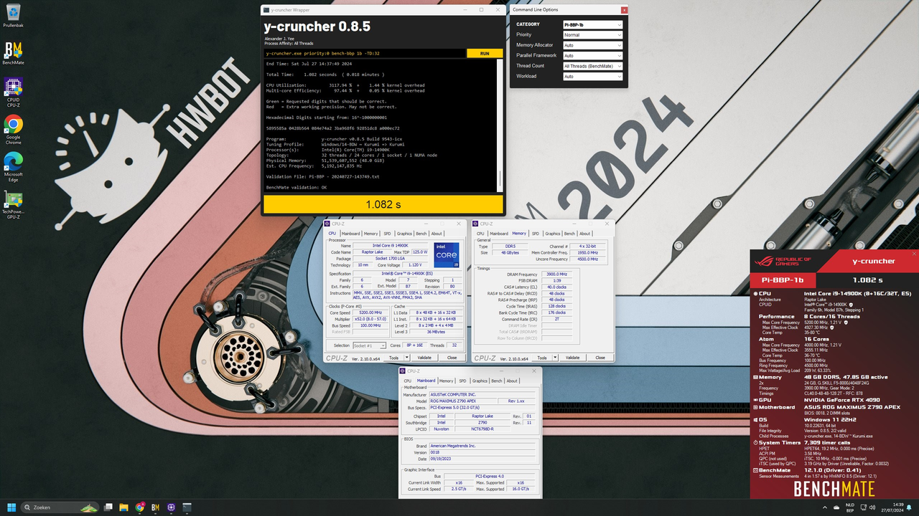The width and height of the screenshot is (919, 516).
Task: Click the Zoeken taskbar search box
Action: 60,507
